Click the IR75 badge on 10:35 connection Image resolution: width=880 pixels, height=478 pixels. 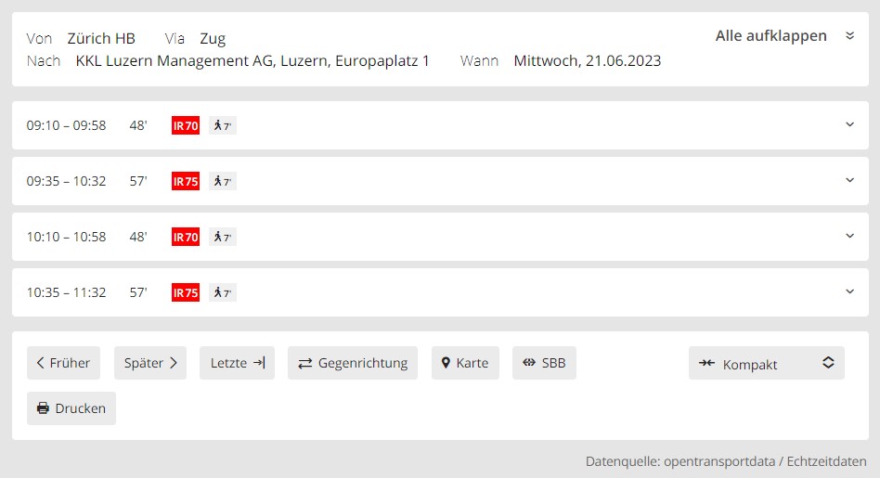point(186,292)
